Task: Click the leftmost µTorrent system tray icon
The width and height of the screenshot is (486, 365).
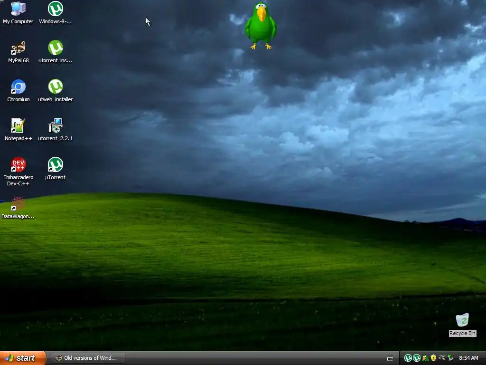Action: [408, 358]
